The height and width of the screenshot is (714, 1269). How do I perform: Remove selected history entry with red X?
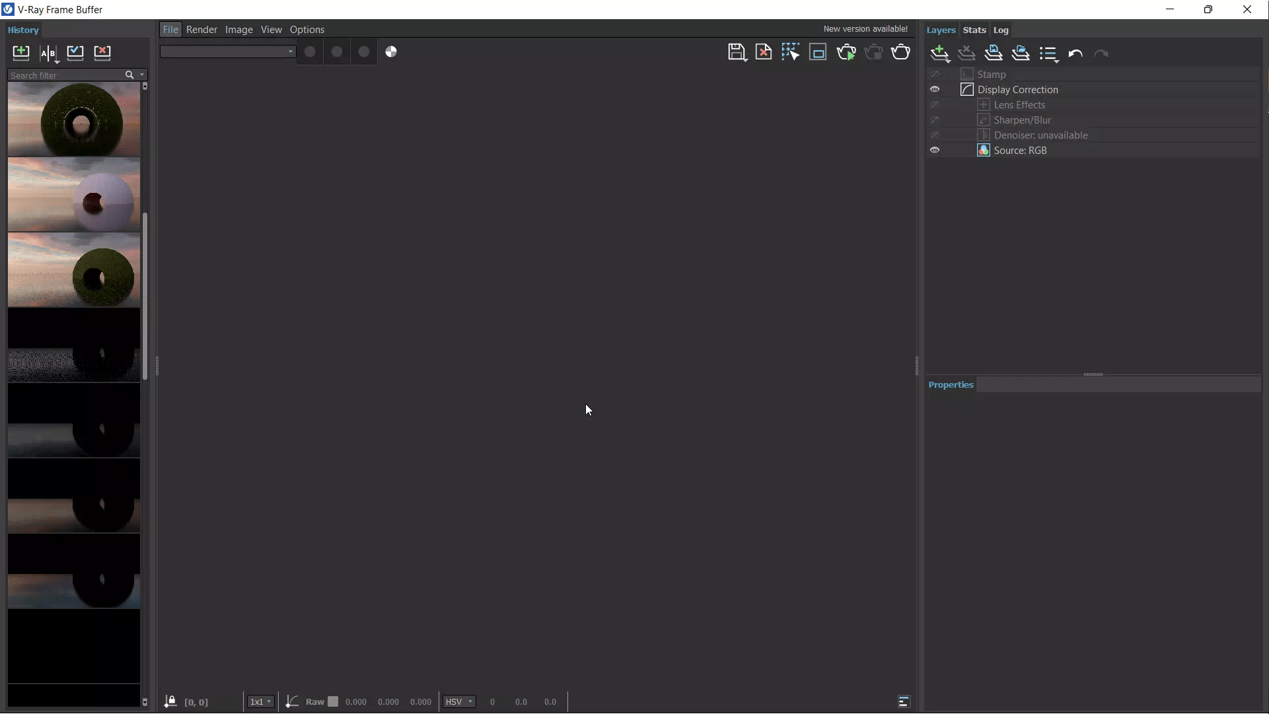click(x=102, y=53)
